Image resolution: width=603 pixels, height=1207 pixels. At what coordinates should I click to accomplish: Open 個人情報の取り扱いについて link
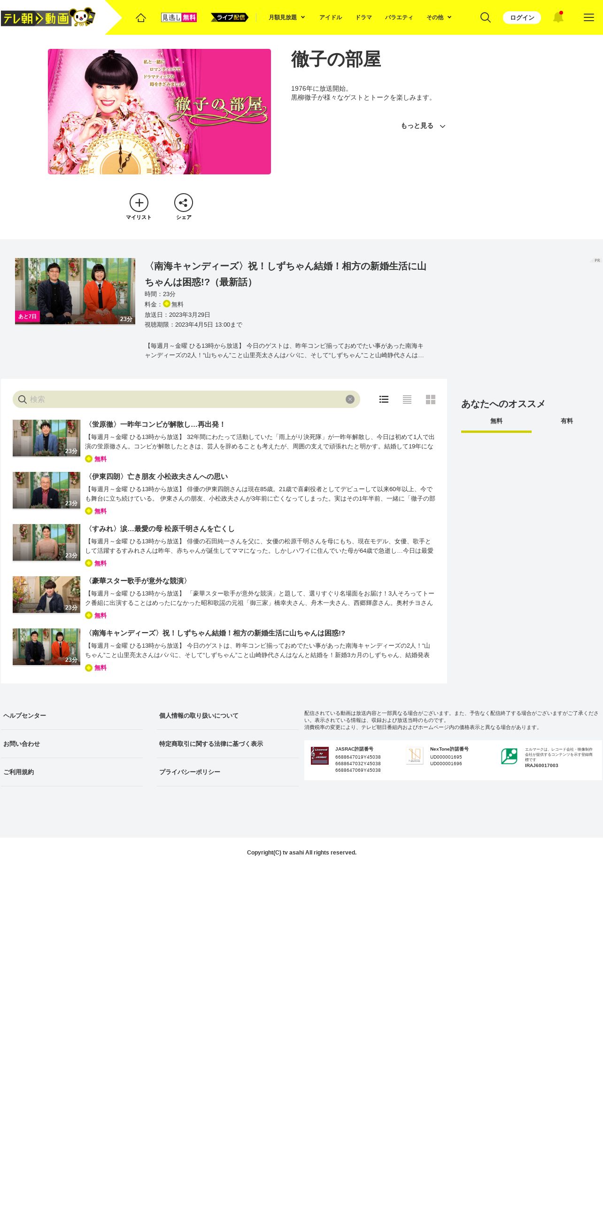(199, 715)
